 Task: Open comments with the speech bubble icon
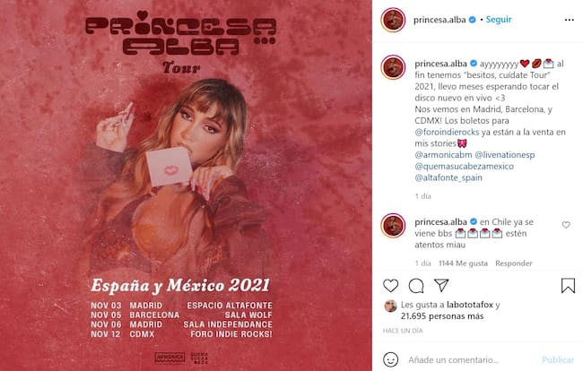pyautogui.click(x=416, y=286)
